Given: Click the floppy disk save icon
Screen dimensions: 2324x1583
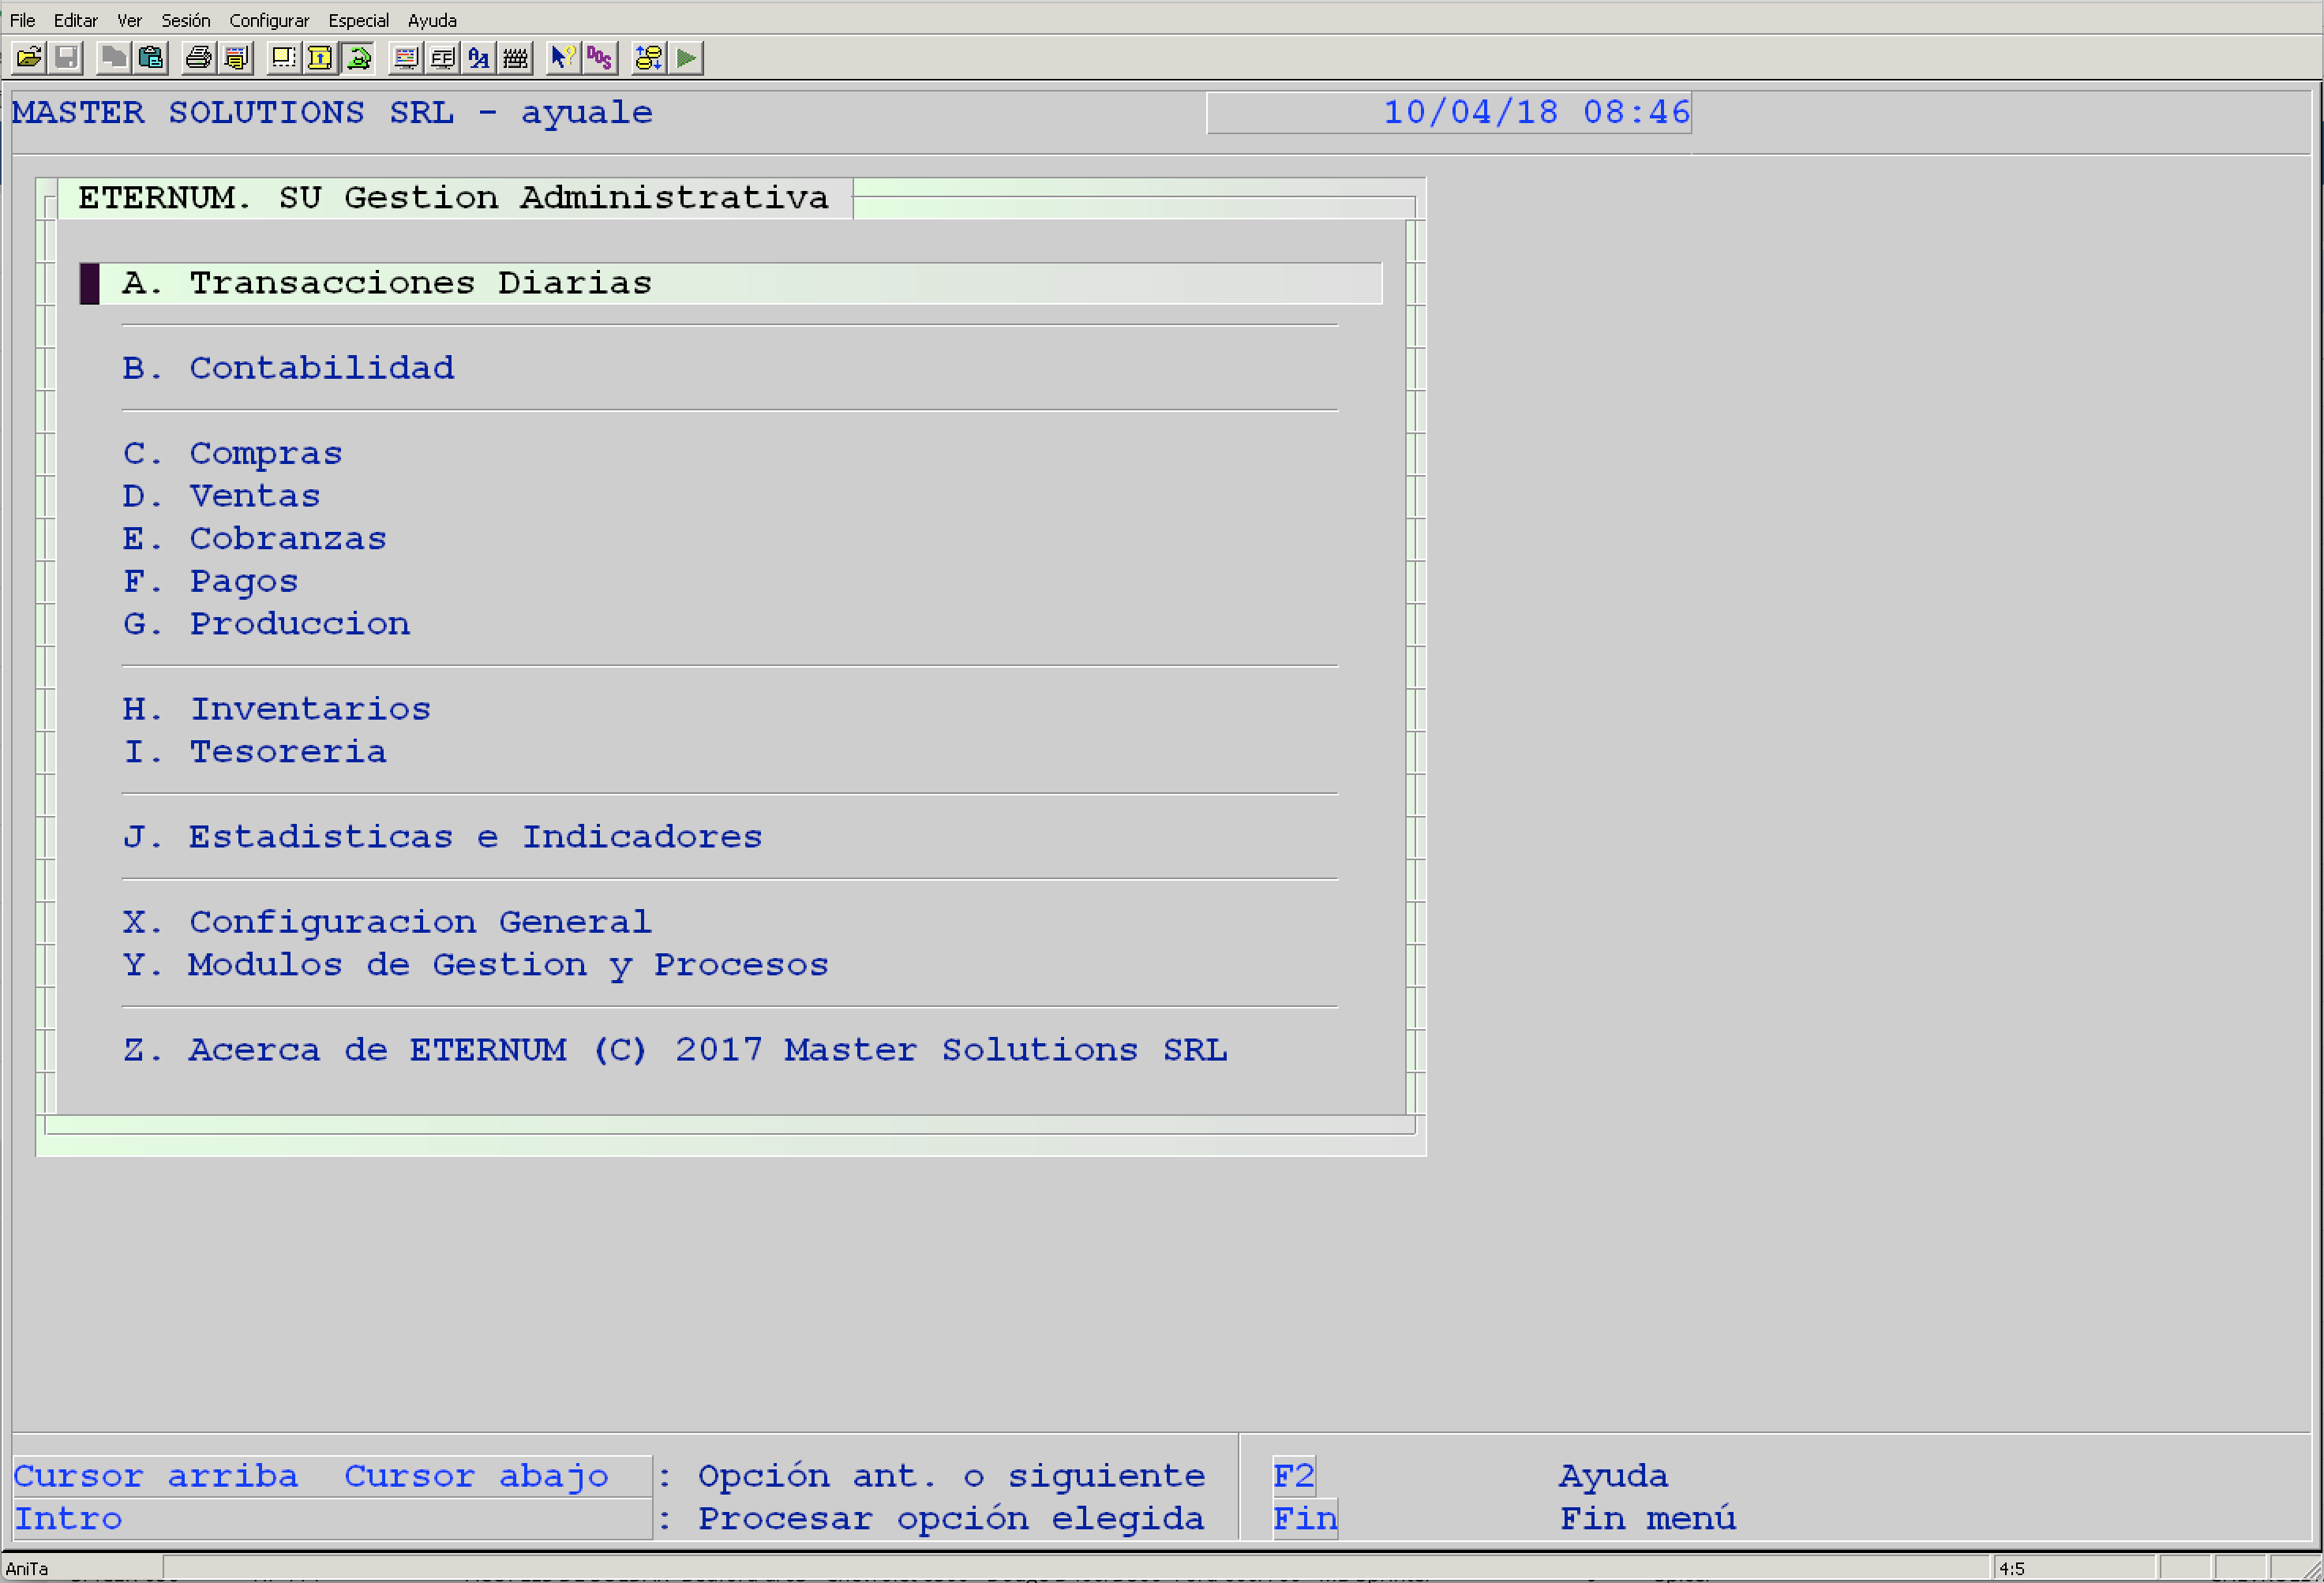Looking at the screenshot, I should pos(66,58).
